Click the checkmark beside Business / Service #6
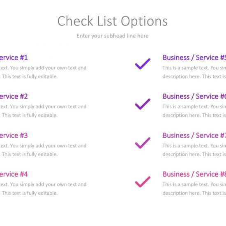The width and height of the screenshot is (226, 226). (x=143, y=104)
